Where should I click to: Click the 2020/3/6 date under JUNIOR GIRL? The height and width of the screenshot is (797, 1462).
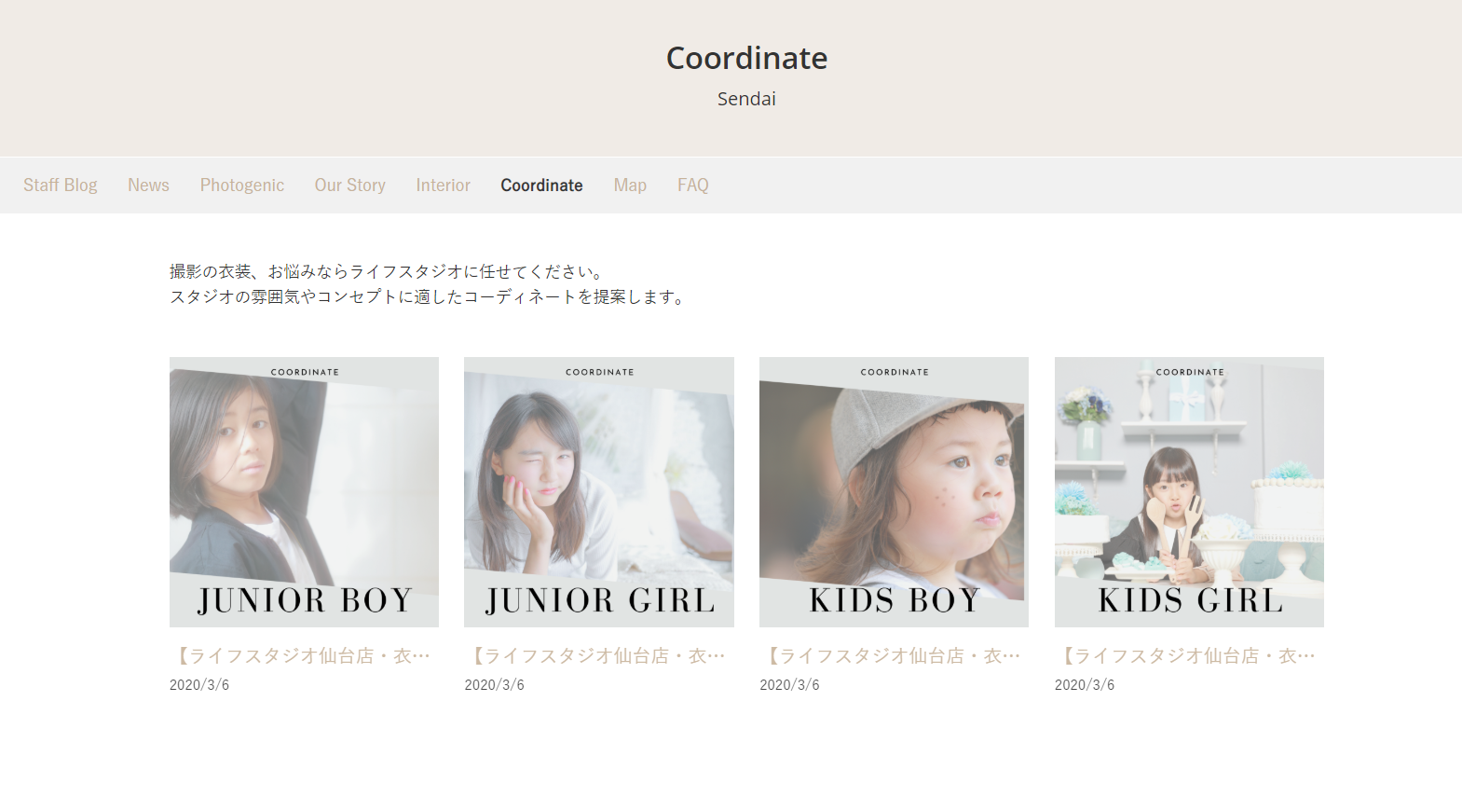tap(495, 685)
